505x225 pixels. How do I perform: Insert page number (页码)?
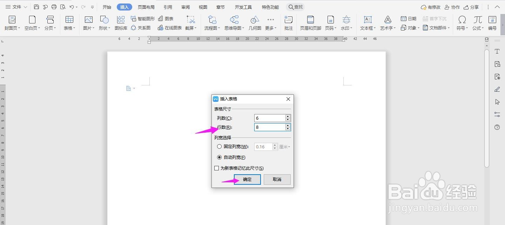pyautogui.click(x=330, y=23)
